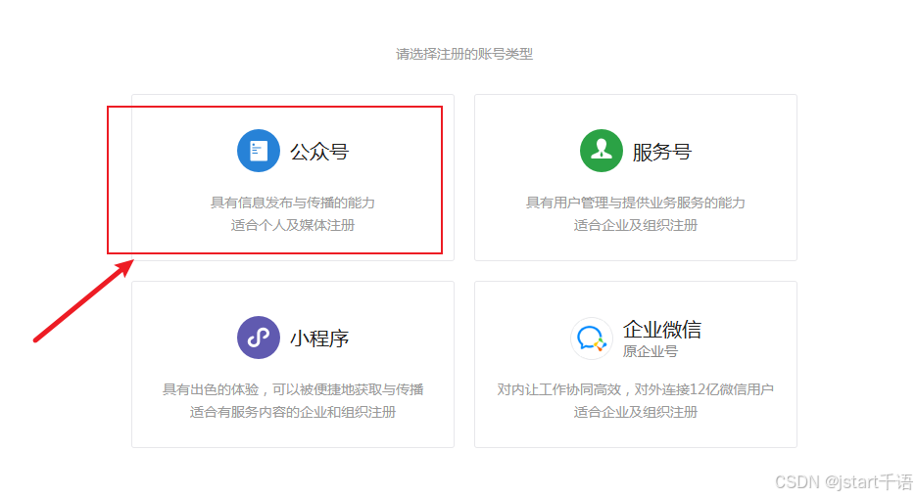Click the text 适合个人及媒体注册
This screenshot has width=917, height=497.
click(x=292, y=225)
